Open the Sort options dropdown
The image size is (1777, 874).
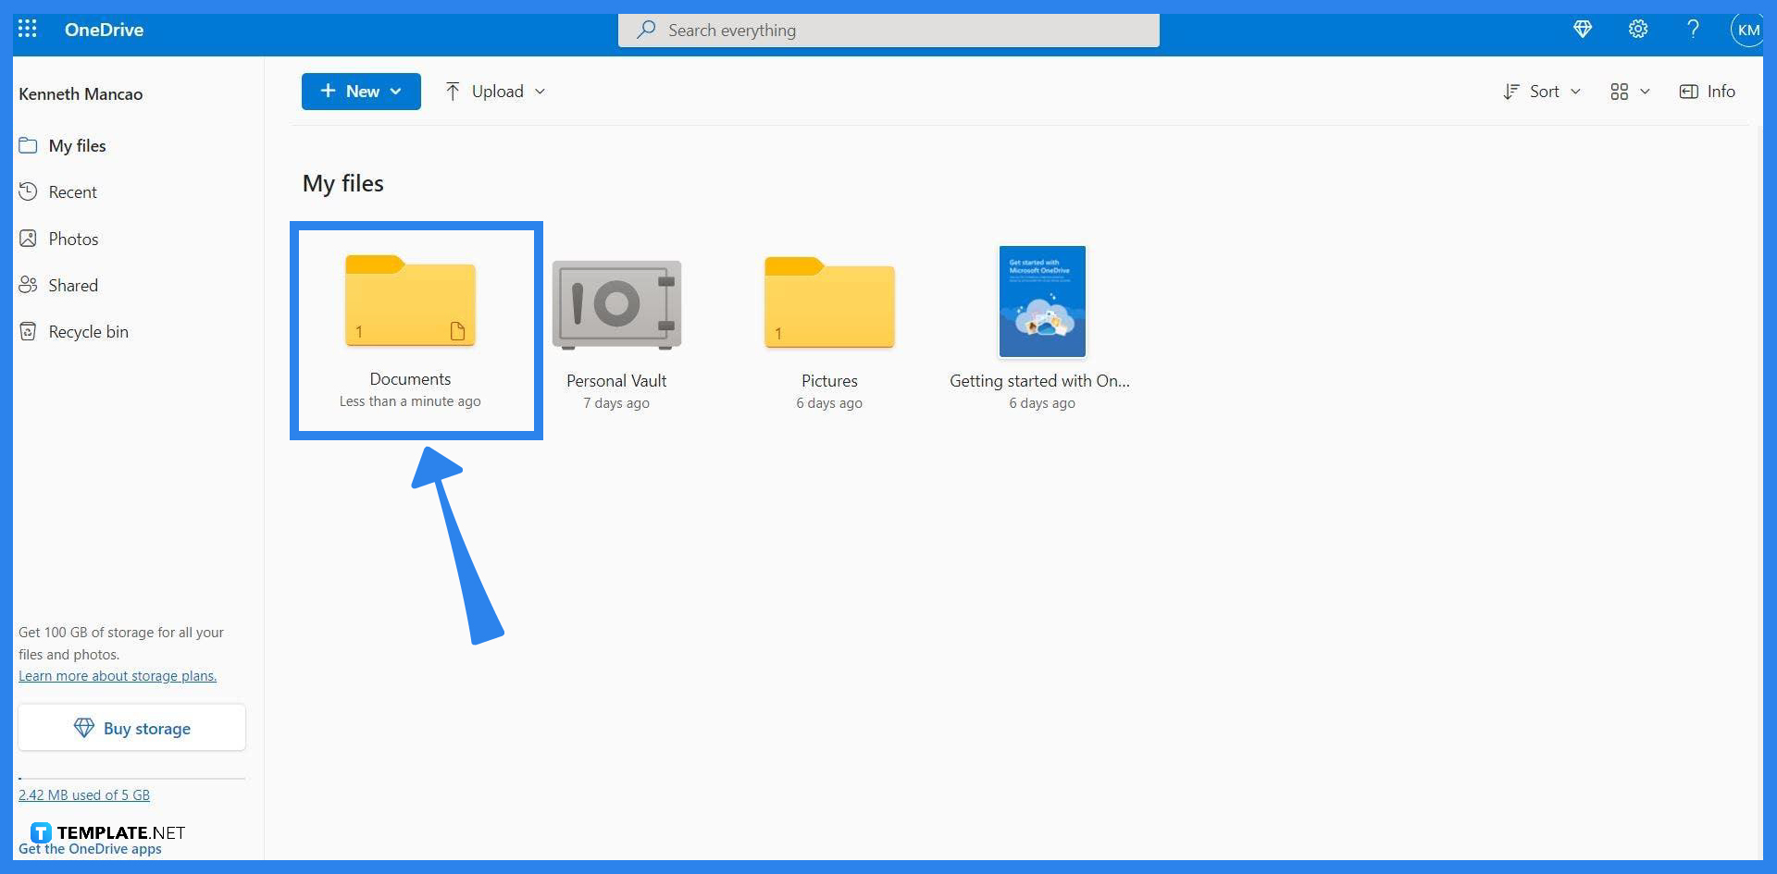point(1541,91)
